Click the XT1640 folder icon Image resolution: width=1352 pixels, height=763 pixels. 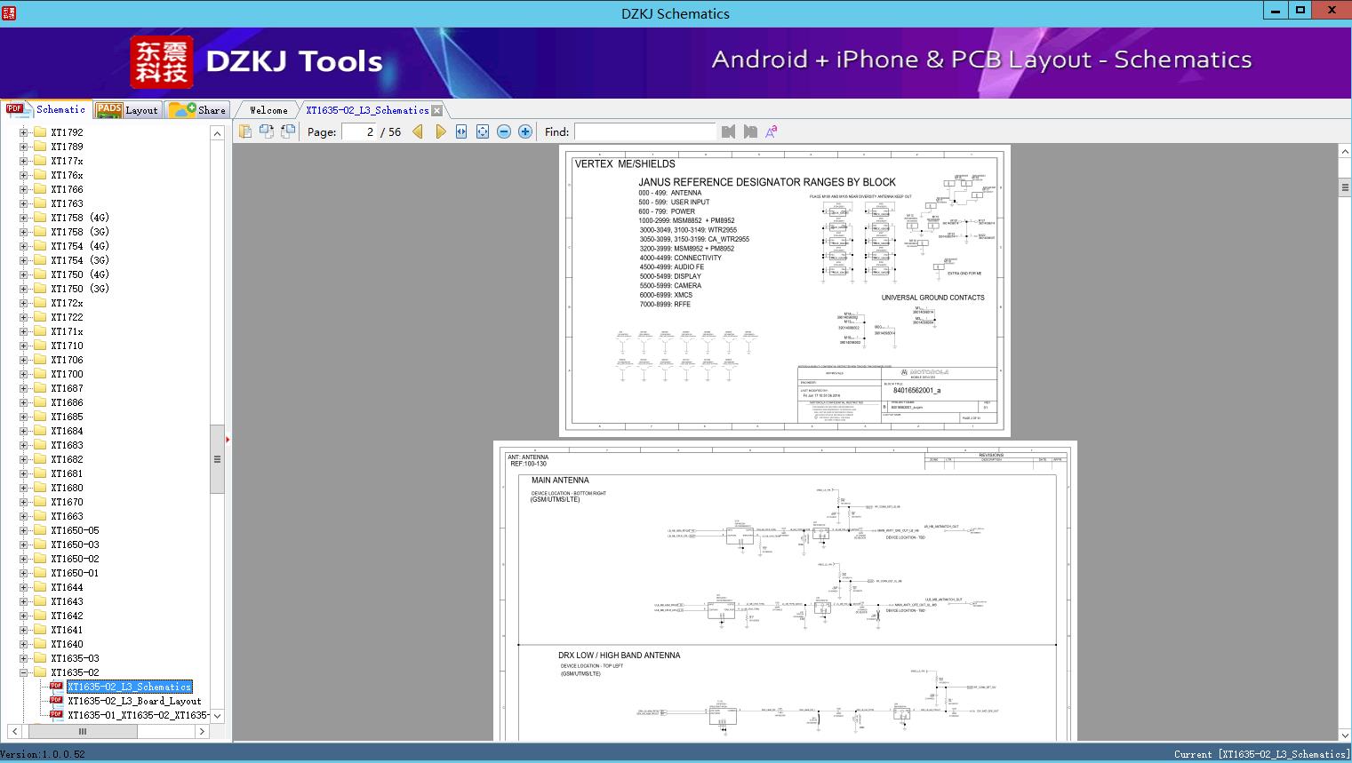[40, 644]
